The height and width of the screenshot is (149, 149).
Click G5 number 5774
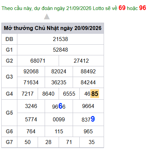click(x=31, y=119)
